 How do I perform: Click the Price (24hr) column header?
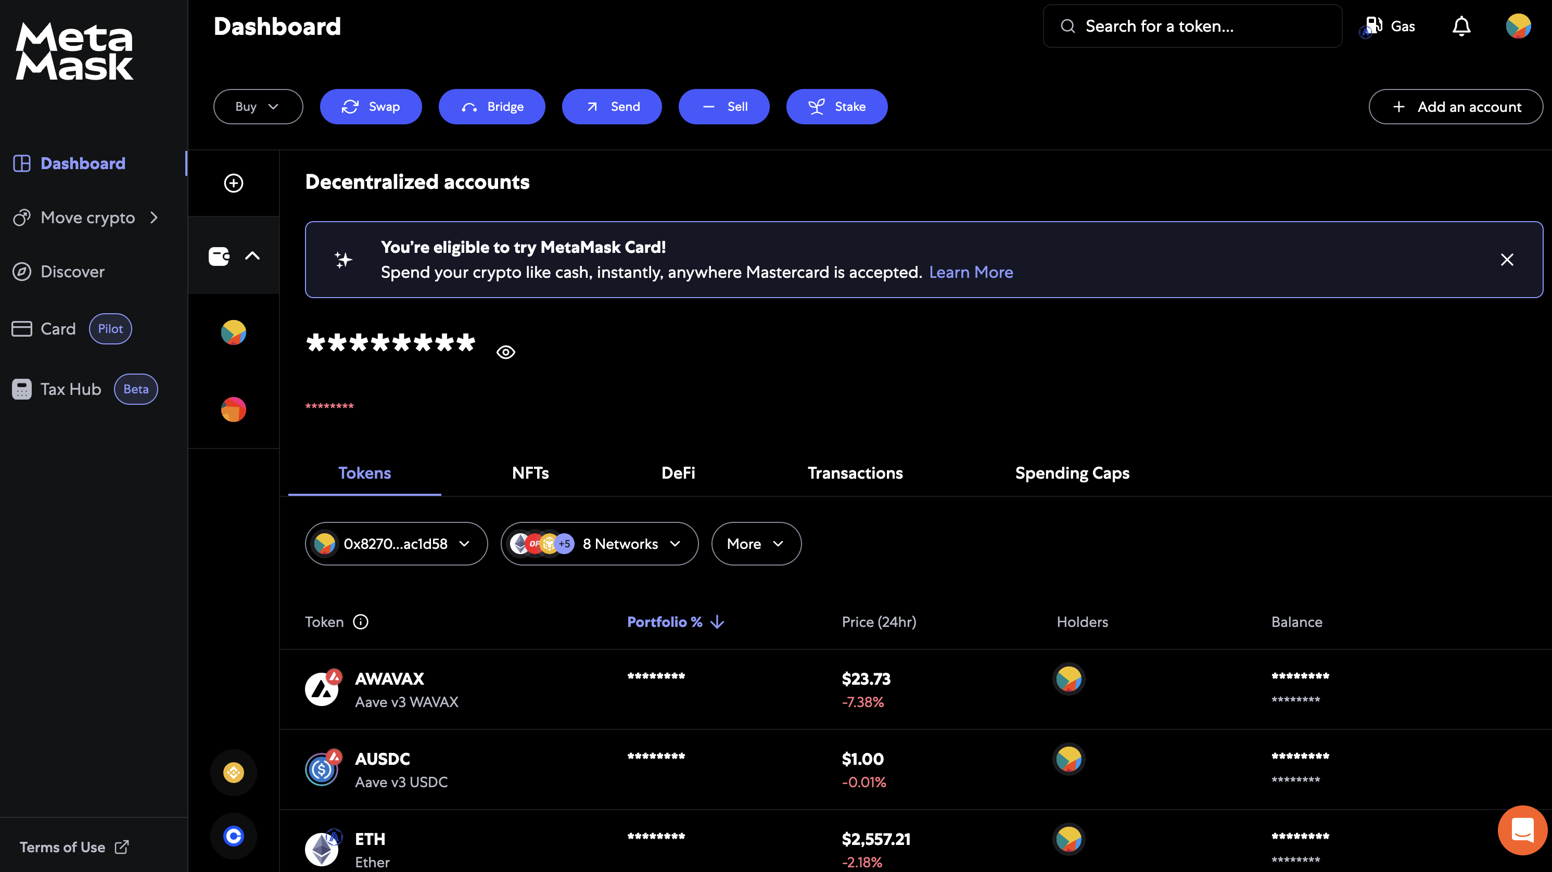pyautogui.click(x=879, y=622)
